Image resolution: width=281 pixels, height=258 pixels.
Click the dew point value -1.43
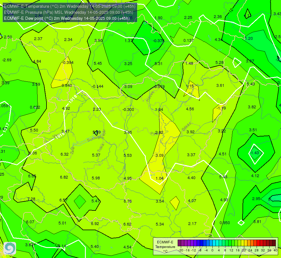(254, 153)
